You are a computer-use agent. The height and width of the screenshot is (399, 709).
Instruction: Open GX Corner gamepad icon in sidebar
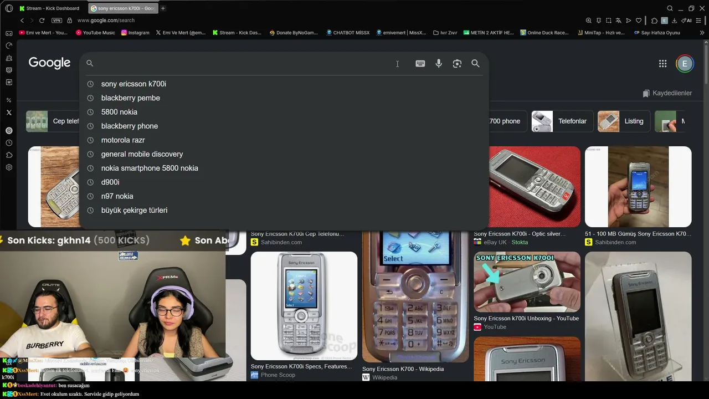click(9, 33)
